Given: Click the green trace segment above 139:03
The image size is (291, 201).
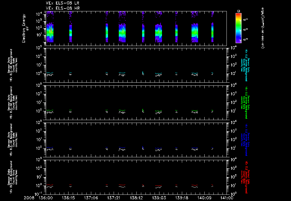Looking at the screenshot, I should (159, 111).
